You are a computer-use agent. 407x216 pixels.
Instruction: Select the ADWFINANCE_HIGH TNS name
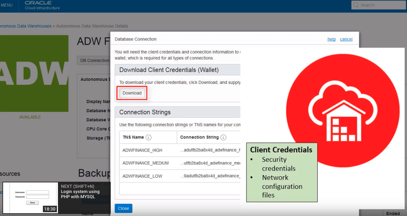click(x=142, y=150)
